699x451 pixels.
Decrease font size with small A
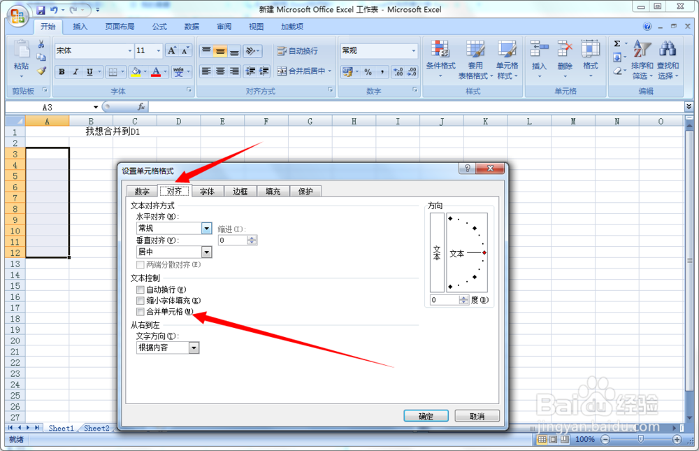pyautogui.click(x=185, y=50)
